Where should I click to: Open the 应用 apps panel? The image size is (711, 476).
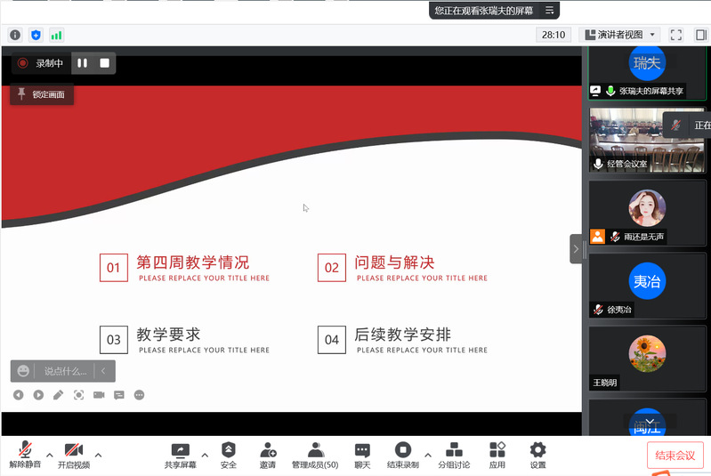coord(497,450)
